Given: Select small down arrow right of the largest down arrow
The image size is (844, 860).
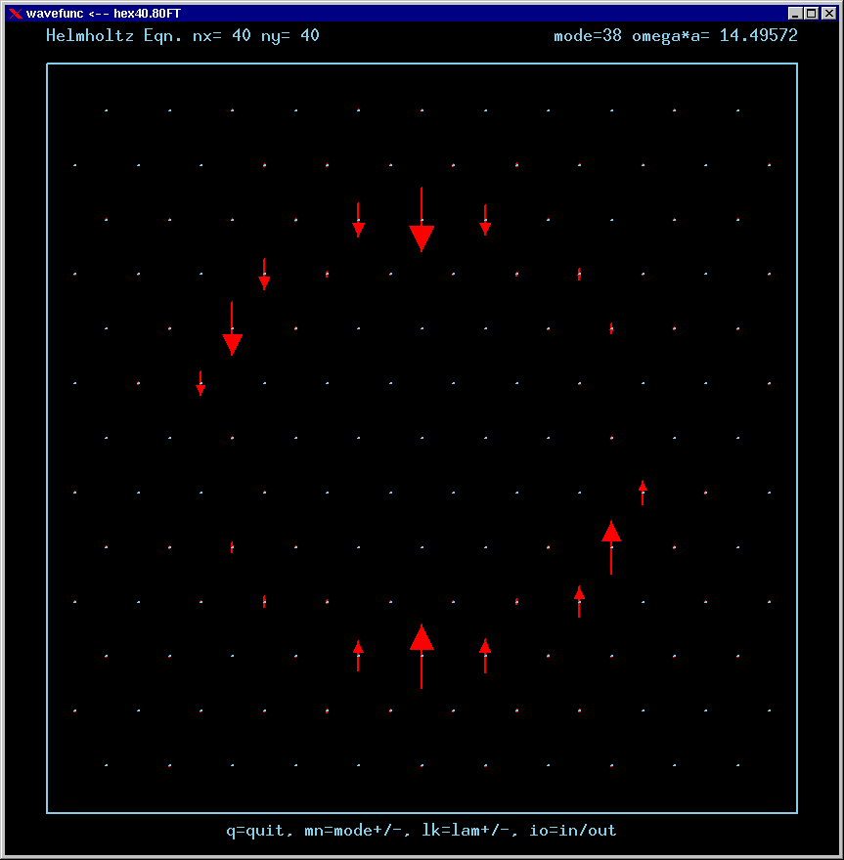Looking at the screenshot, I should pos(485,223).
